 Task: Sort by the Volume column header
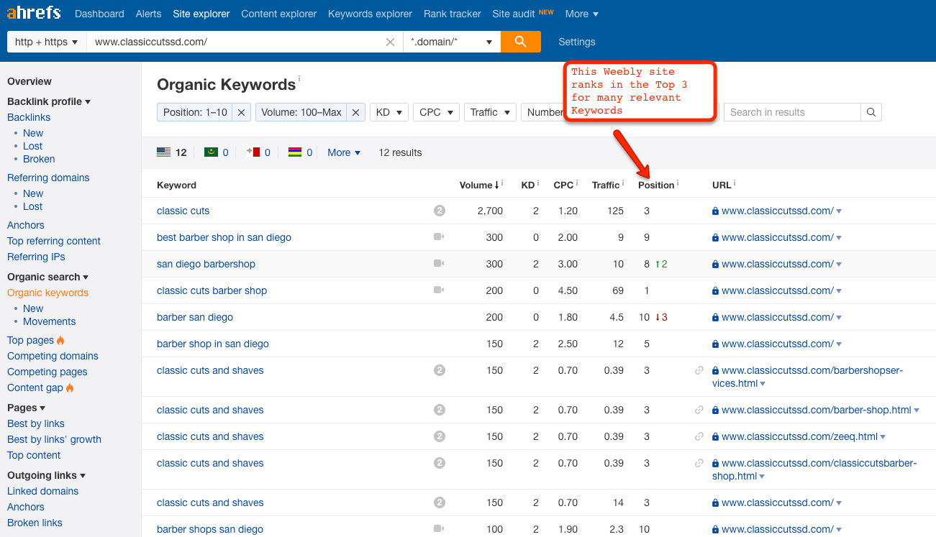click(478, 185)
